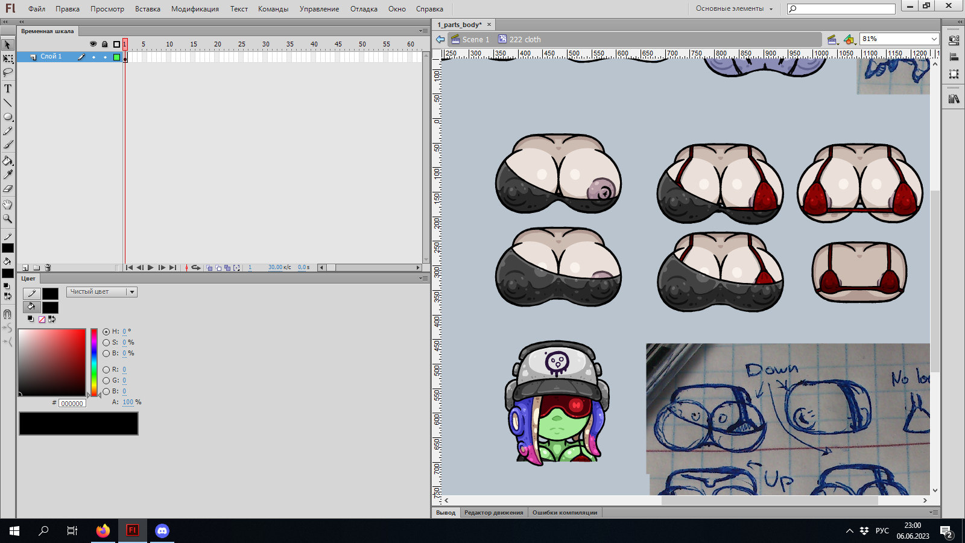Open the Edit Scene clapperboard menu
The image size is (965, 543).
[x=834, y=40]
